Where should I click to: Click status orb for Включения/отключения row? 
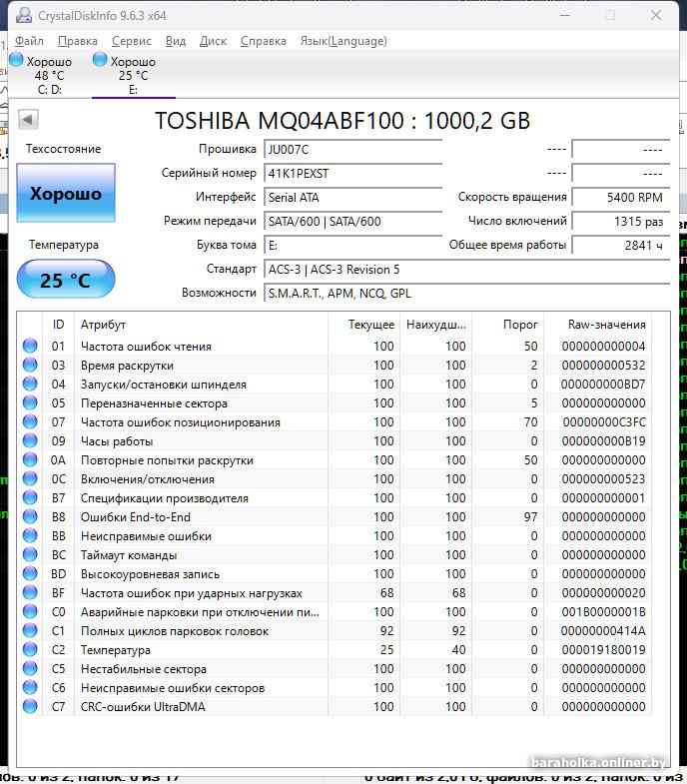pyautogui.click(x=30, y=478)
